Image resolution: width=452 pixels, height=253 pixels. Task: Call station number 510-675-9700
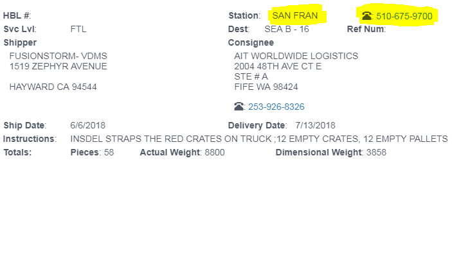click(404, 16)
